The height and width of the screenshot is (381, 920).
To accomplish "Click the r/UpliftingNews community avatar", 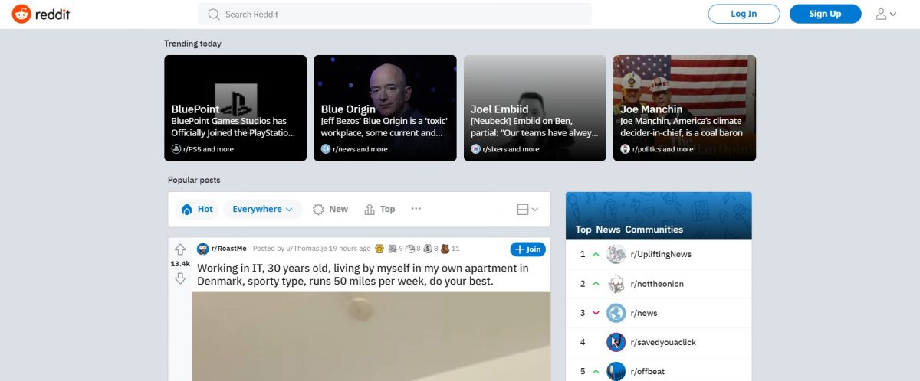I will click(616, 255).
